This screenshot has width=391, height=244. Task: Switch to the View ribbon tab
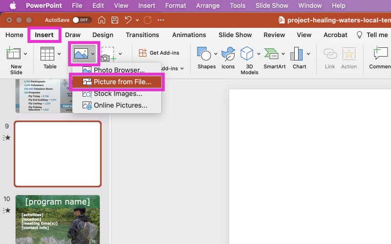click(x=304, y=35)
